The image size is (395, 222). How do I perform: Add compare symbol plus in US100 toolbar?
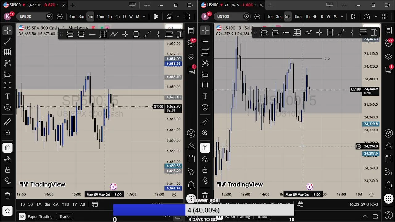(x=257, y=17)
